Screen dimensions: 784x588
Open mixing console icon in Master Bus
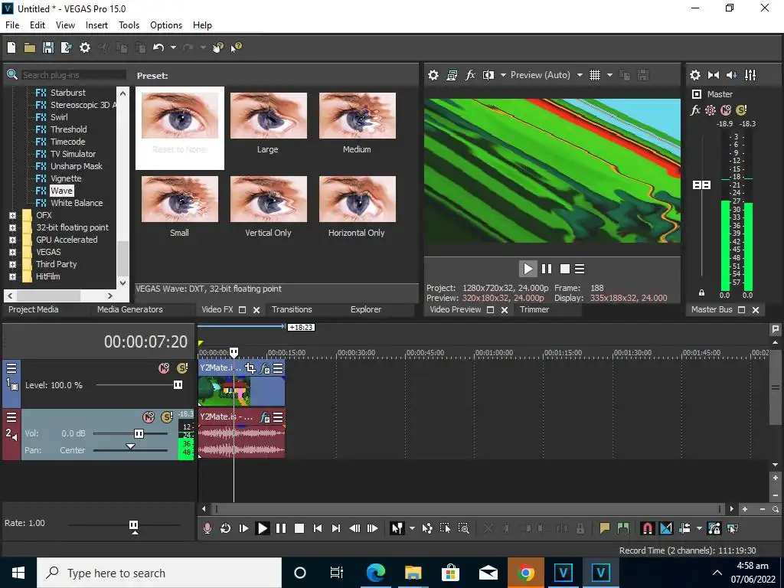pos(750,75)
